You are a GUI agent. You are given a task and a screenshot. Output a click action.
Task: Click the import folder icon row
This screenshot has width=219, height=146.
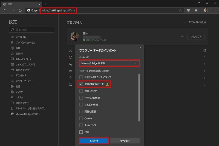point(71,85)
